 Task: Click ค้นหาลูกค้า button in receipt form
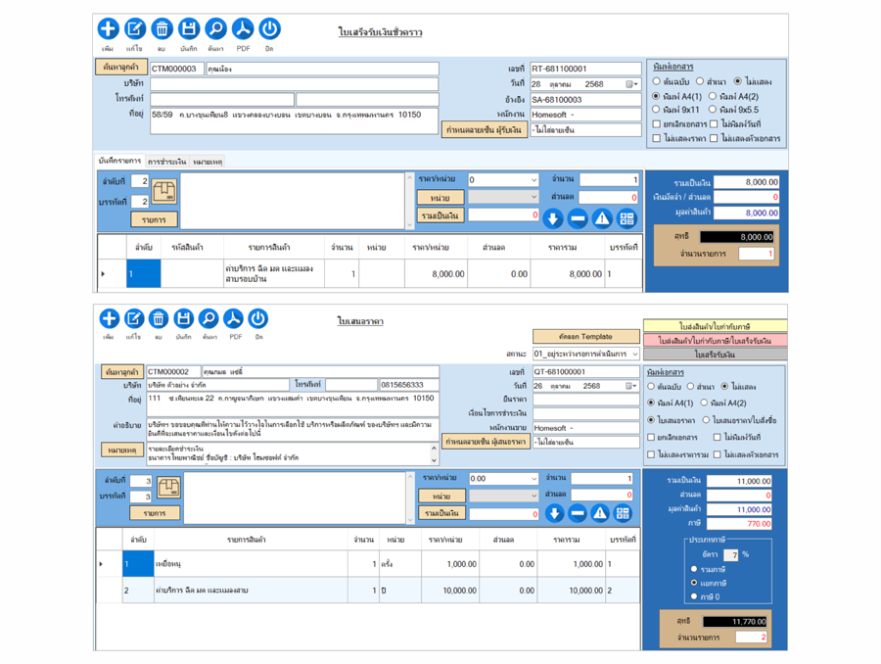tap(120, 68)
